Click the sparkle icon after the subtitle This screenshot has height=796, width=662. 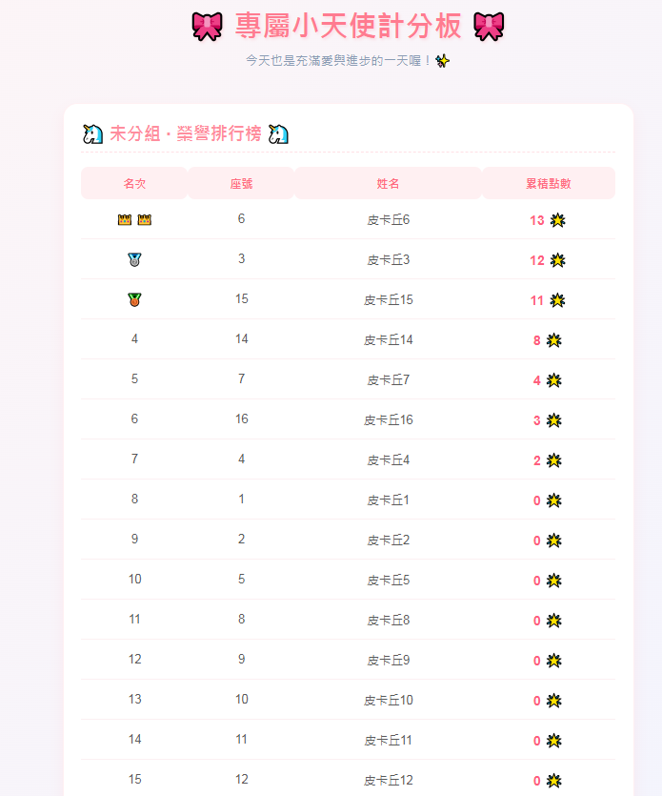click(x=442, y=61)
